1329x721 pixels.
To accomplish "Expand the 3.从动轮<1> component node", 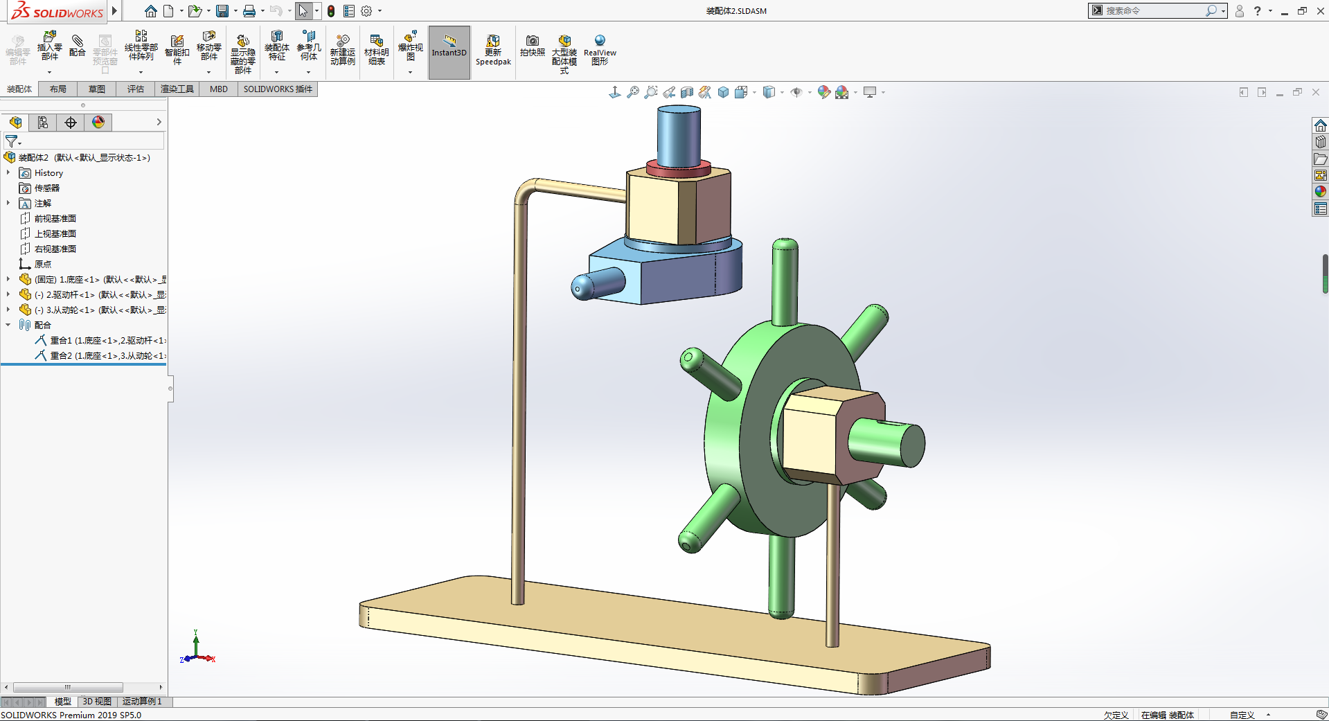I will (8, 310).
